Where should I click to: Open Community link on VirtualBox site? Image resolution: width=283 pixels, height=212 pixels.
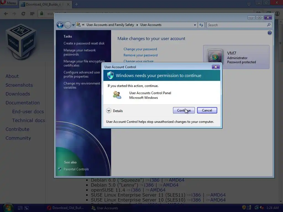pos(18,138)
